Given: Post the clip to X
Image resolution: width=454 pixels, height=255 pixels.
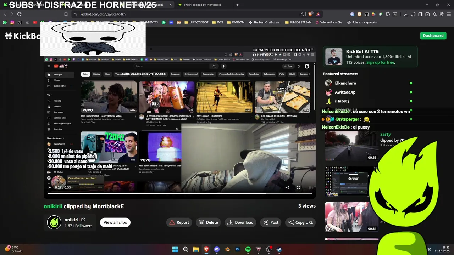Looking at the screenshot, I should (271, 222).
